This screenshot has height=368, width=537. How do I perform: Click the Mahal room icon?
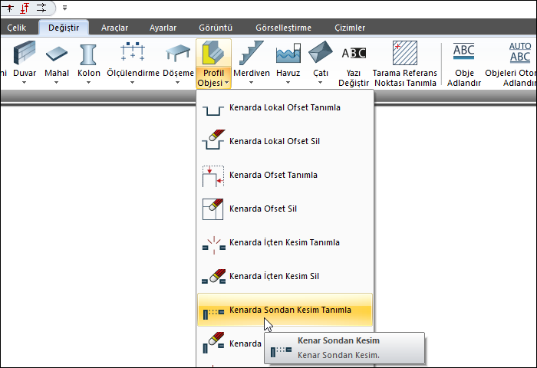point(57,54)
